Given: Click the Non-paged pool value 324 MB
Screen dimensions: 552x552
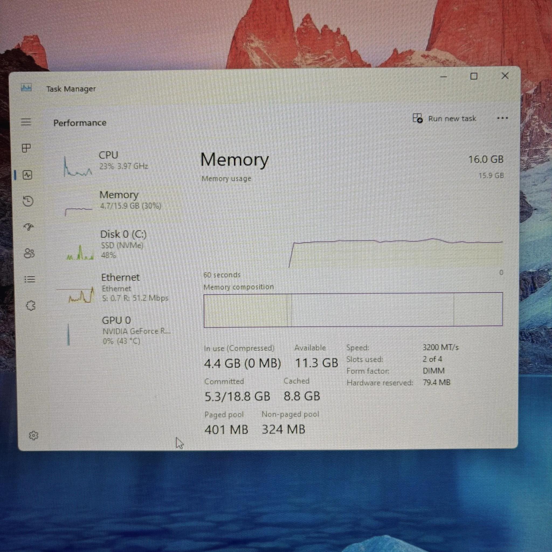Looking at the screenshot, I should tap(284, 429).
